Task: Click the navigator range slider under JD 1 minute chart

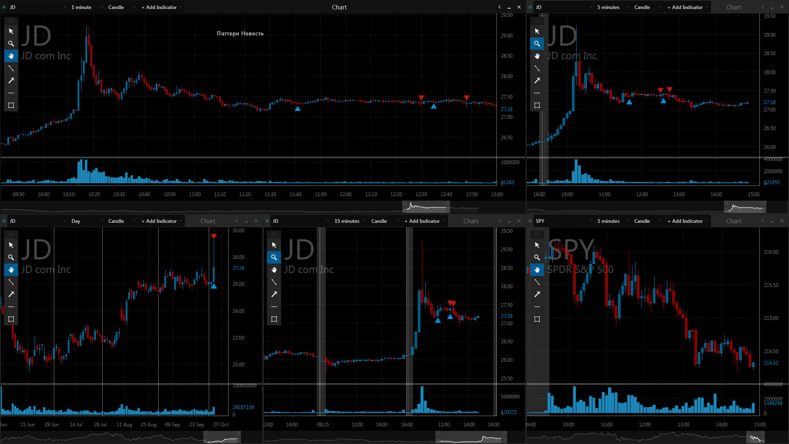Action: click(426, 207)
